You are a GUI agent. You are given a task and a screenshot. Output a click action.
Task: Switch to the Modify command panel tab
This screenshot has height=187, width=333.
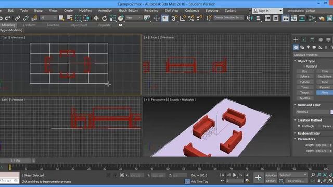(x=304, y=39)
